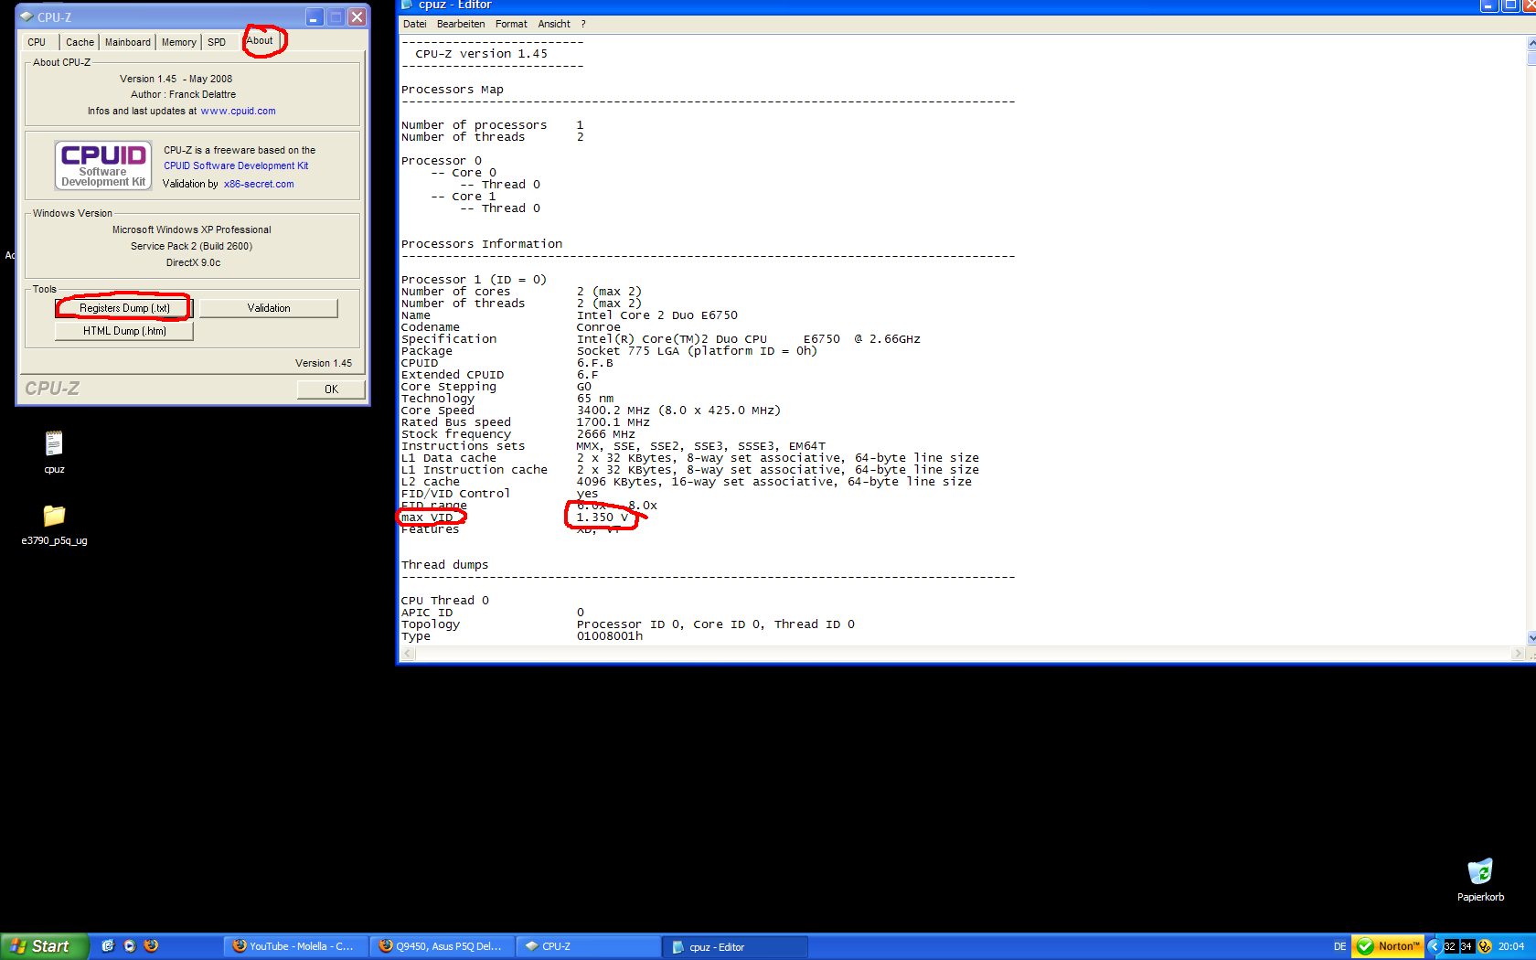Close the CPU-Z window
Image resolution: width=1536 pixels, height=960 pixels.
357,16
